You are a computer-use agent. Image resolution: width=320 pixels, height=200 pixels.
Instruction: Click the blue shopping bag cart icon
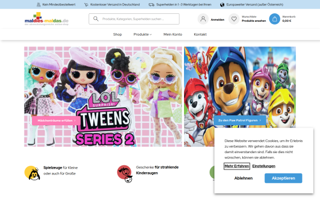pyautogui.click(x=275, y=19)
